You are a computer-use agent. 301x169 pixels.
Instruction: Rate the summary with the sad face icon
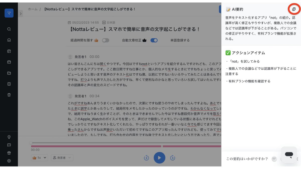[x=274, y=159]
